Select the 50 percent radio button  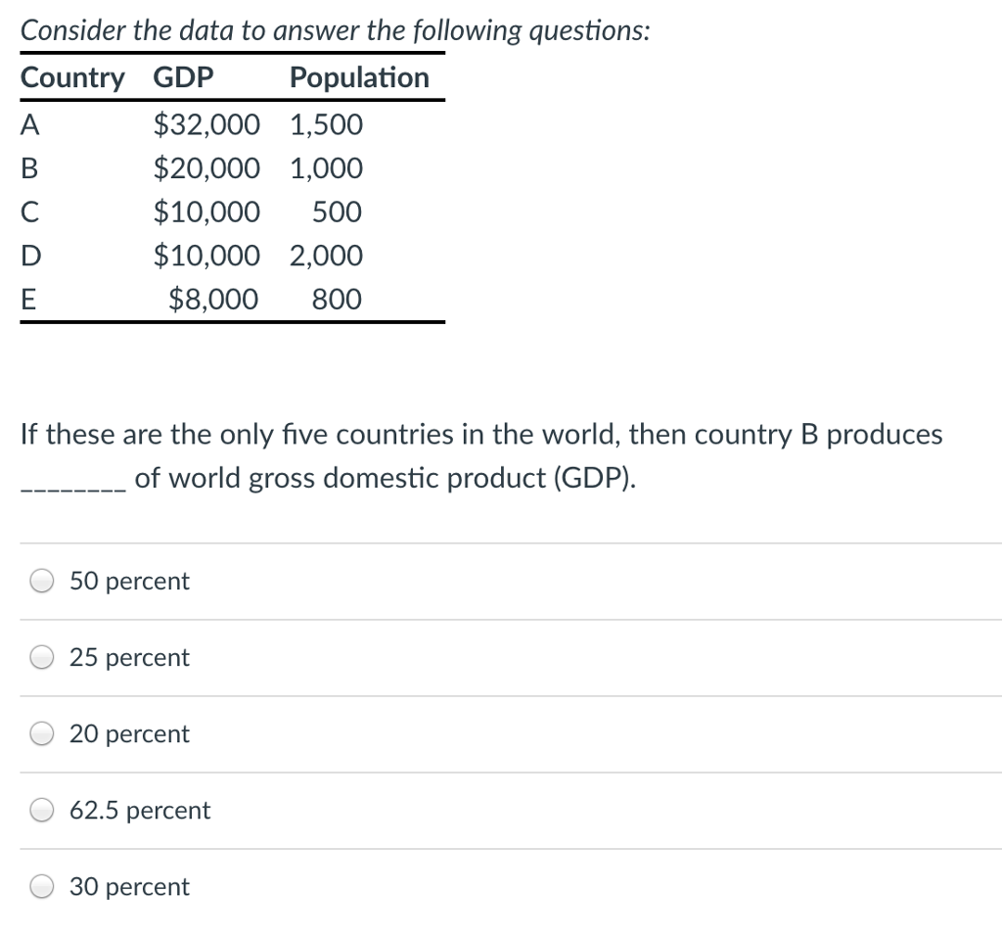pyautogui.click(x=41, y=580)
